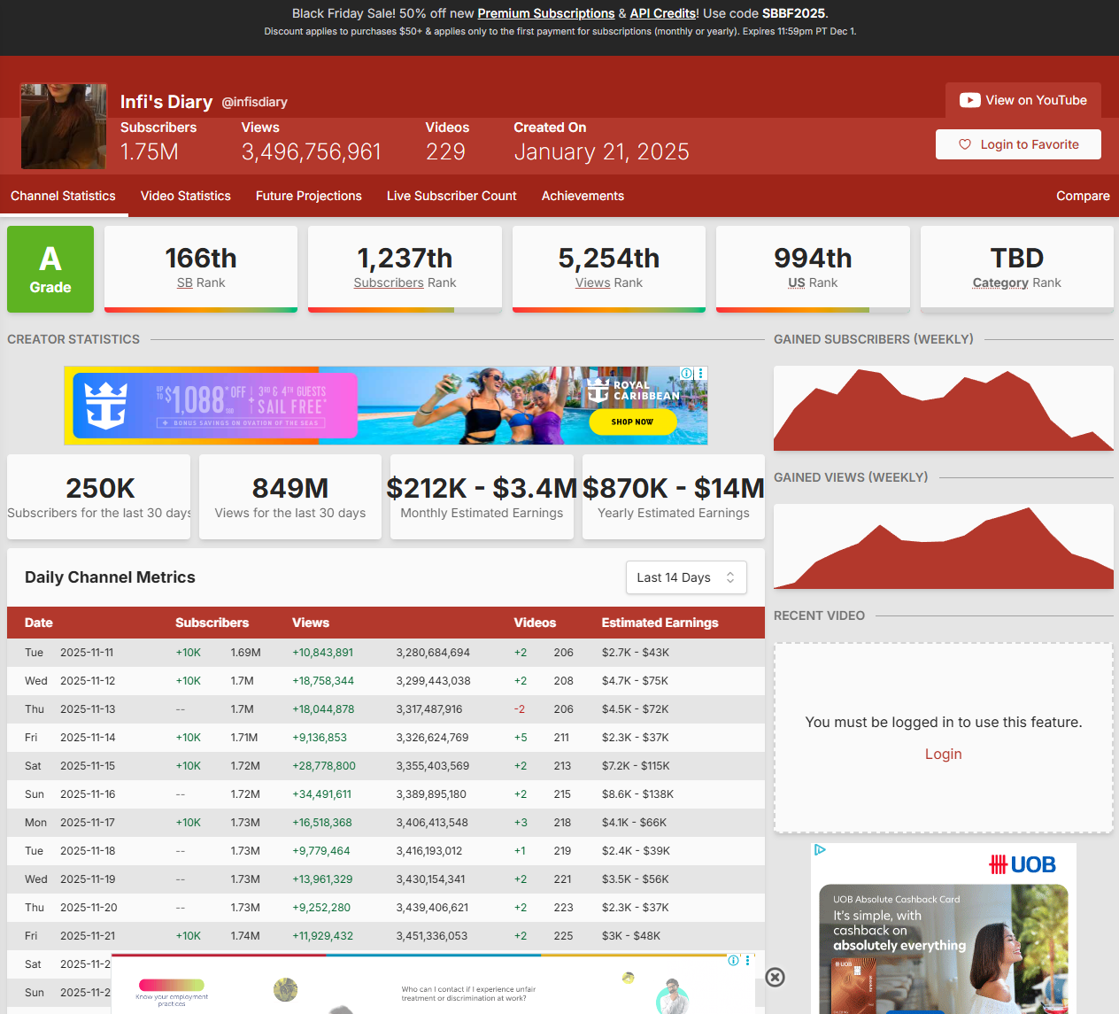Click the ad info icon on Royal Caribbean banner

pos(686,374)
